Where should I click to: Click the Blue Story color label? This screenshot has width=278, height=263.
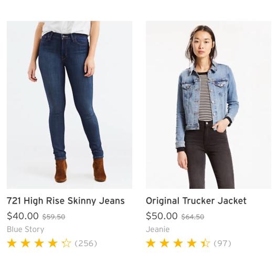[x=26, y=229]
